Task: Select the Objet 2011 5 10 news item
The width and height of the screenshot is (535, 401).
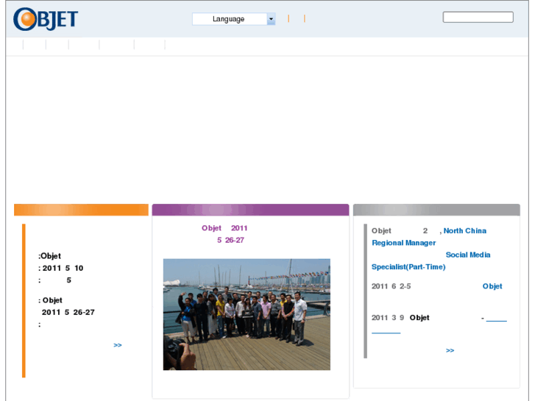Action: pyautogui.click(x=62, y=268)
